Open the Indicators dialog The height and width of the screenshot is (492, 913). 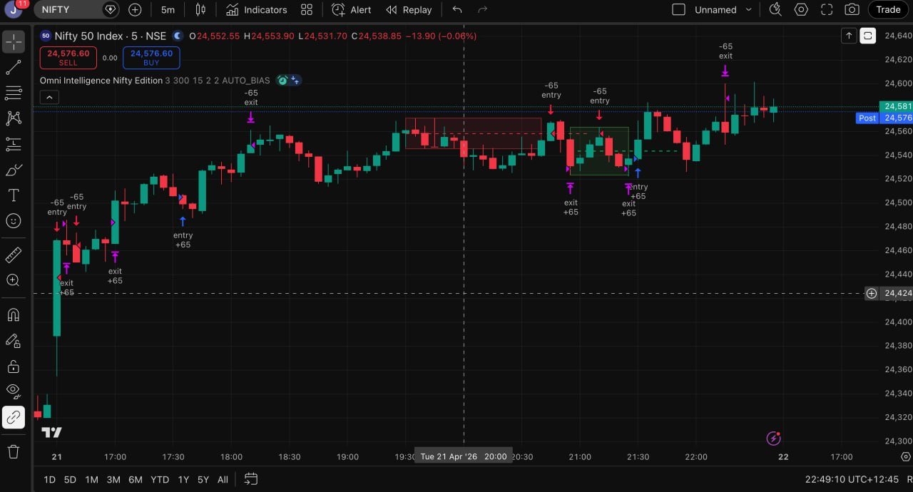(x=257, y=10)
